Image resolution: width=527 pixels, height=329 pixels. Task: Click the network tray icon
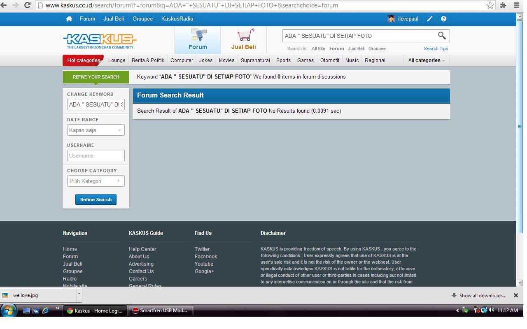pyautogui.click(x=484, y=310)
